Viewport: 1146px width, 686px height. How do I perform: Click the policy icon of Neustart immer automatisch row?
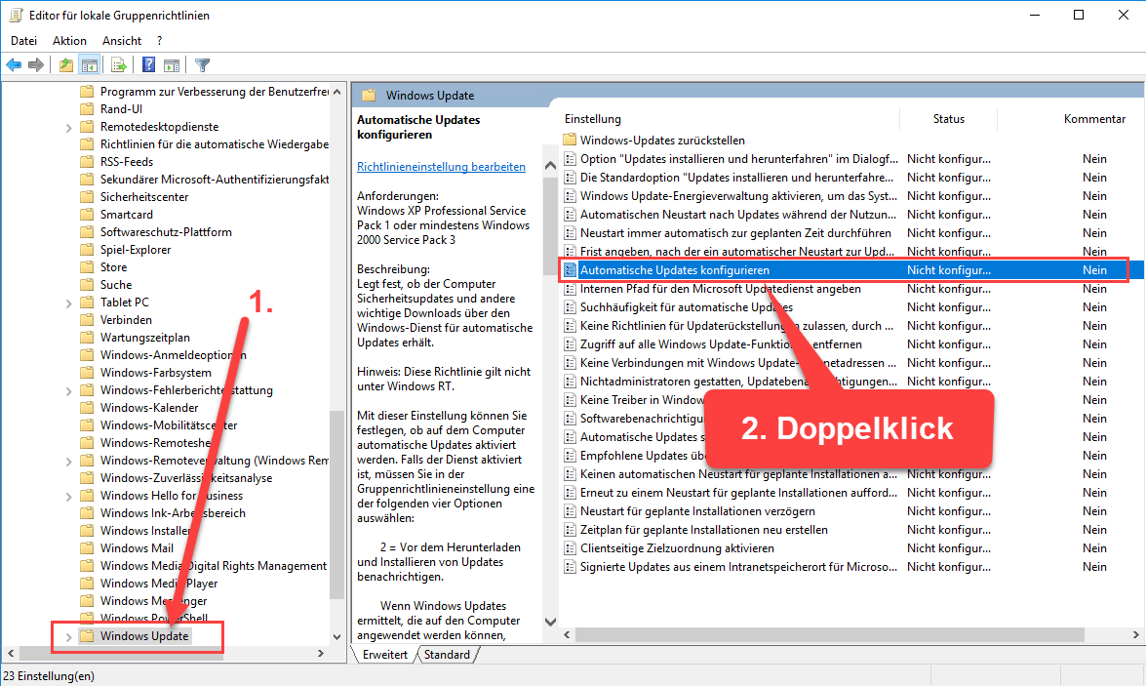tap(571, 232)
